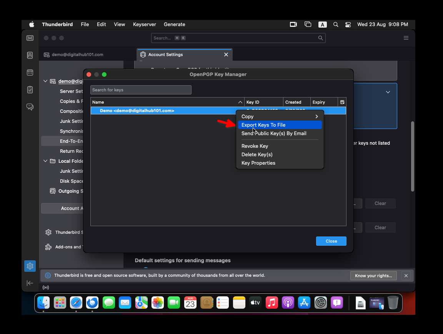Collapse the demo@digitalhub101 account tree
The height and width of the screenshot is (334, 443).
point(45,81)
